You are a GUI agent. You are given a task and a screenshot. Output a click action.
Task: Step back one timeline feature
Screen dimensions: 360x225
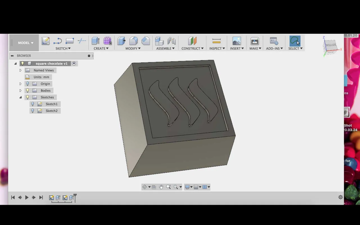(x=20, y=197)
